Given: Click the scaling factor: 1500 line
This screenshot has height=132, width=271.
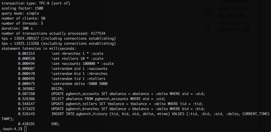Looking at the screenshot, I should click(23, 8).
